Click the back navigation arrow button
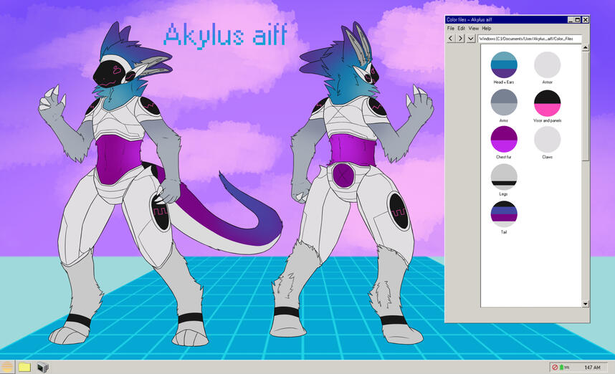The width and height of the screenshot is (615, 374). (x=450, y=38)
